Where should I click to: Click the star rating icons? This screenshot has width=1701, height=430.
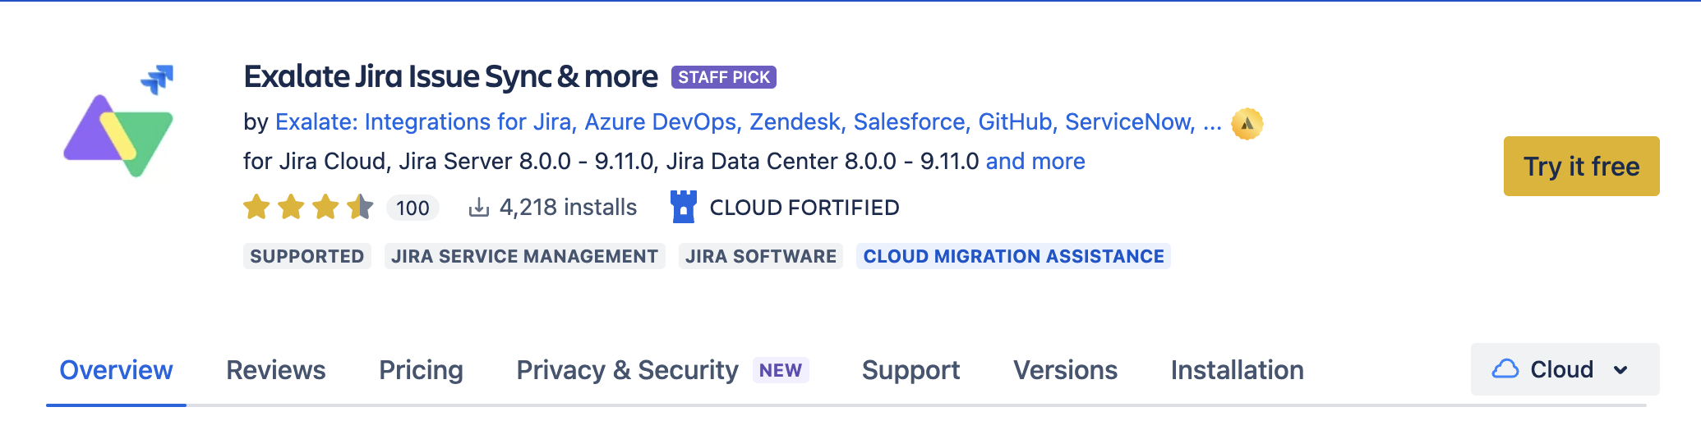(x=308, y=207)
